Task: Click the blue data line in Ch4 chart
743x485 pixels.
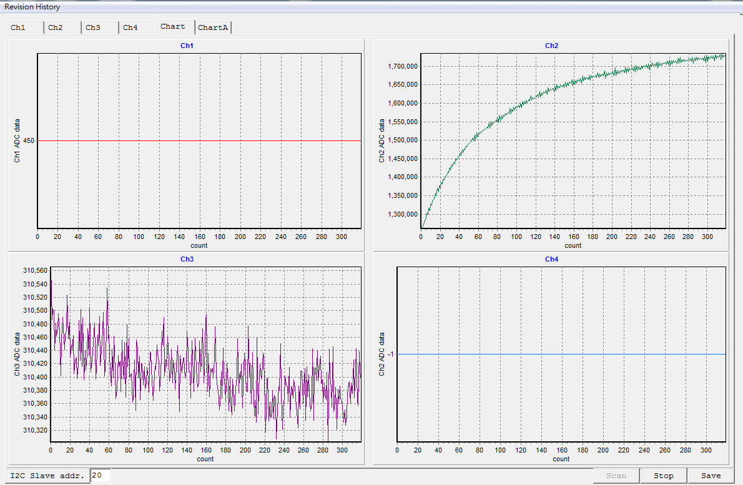Action: 561,355
